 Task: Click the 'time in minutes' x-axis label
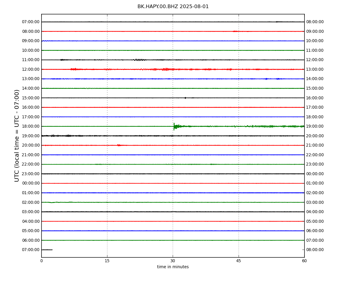173,267
